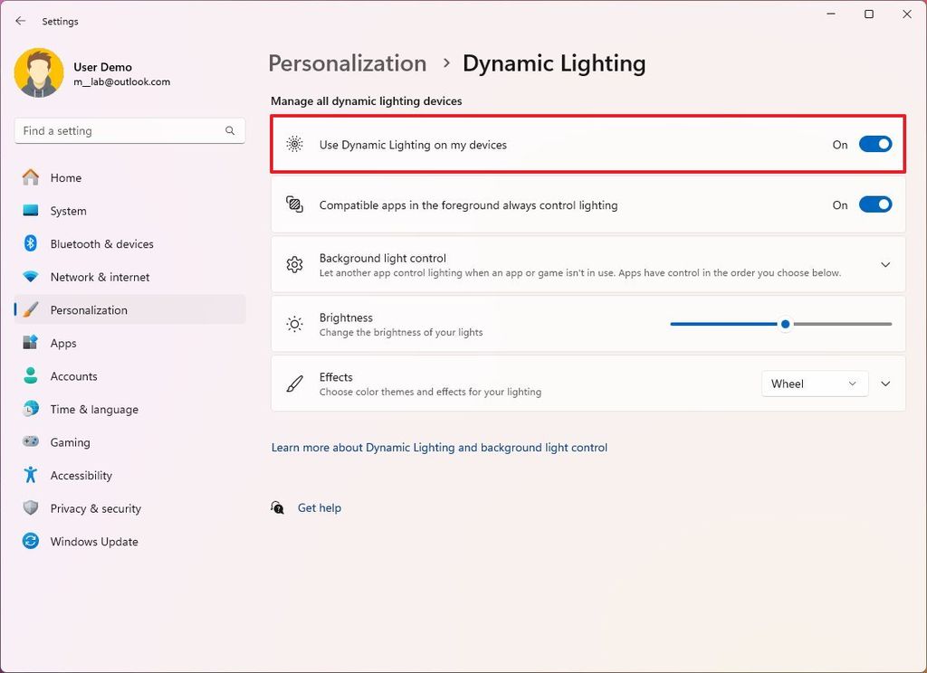The width and height of the screenshot is (927, 673).
Task: Expand the Effects section chevron
Action: (885, 384)
